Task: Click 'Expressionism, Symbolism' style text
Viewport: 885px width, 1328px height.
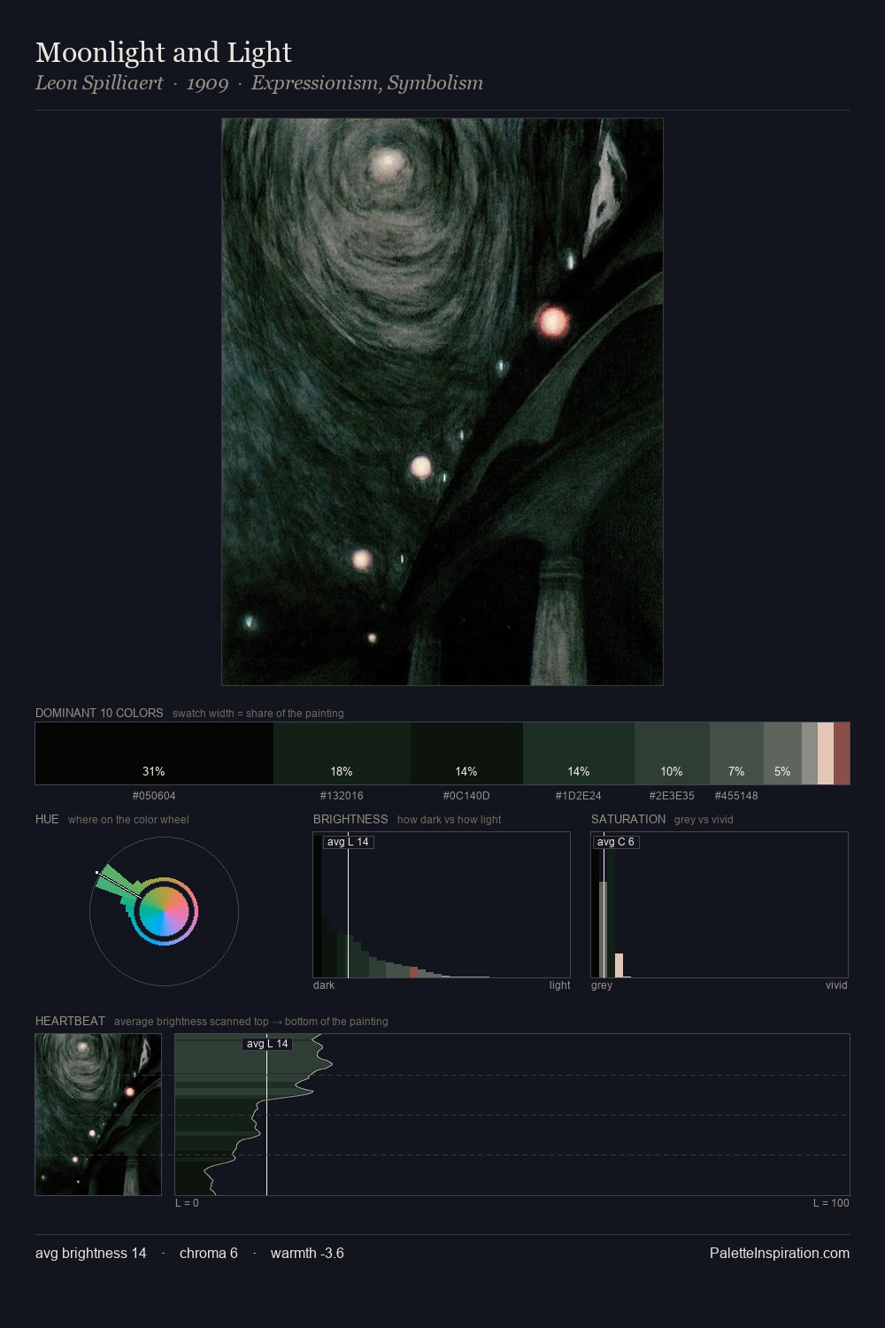Action: point(367,83)
